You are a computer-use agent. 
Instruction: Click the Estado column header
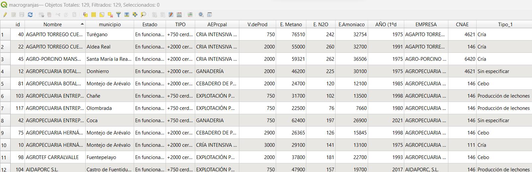click(150, 24)
